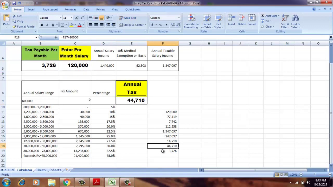The image size is (333, 187).
Task: Click the Paste icon in Clipboard group
Action: (6, 18)
